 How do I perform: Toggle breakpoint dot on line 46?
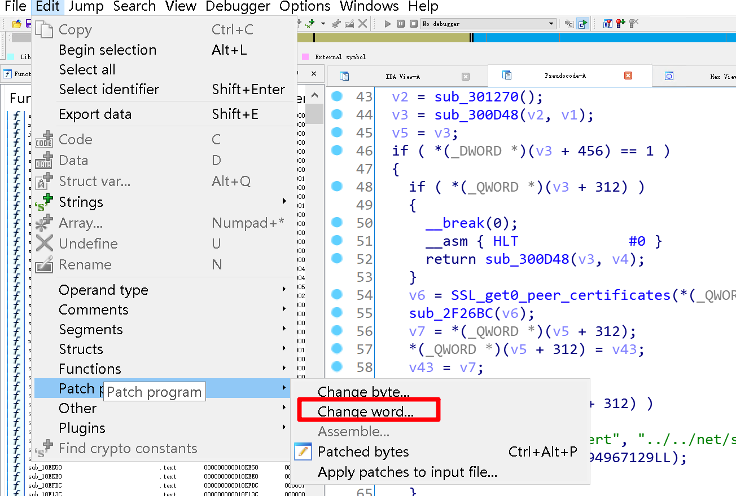point(337,150)
